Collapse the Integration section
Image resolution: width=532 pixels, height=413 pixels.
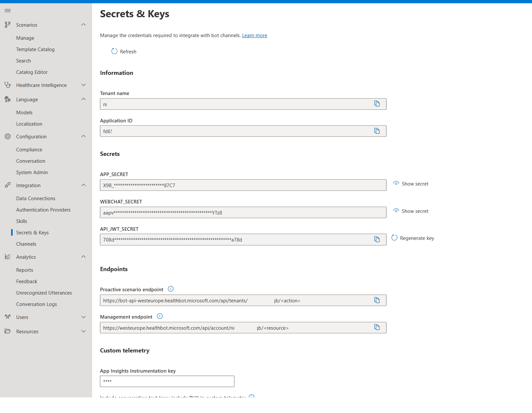pos(83,185)
